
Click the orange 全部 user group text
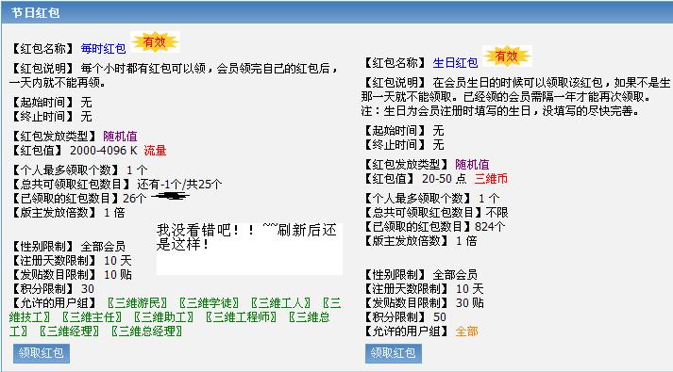[x=466, y=332]
